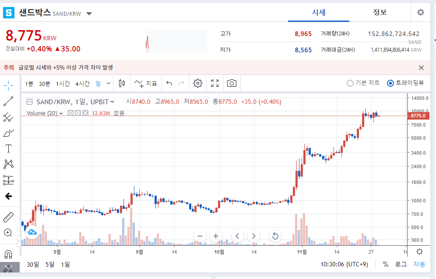Click the 8,565 low price value
Screen dimensions: 436x279
click(x=303, y=50)
